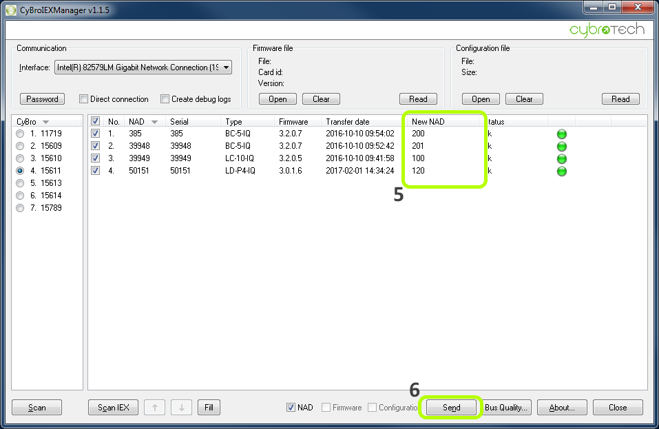Viewport: 659px width, 429px height.
Task: Click the Firmware column header
Action: pyautogui.click(x=293, y=122)
